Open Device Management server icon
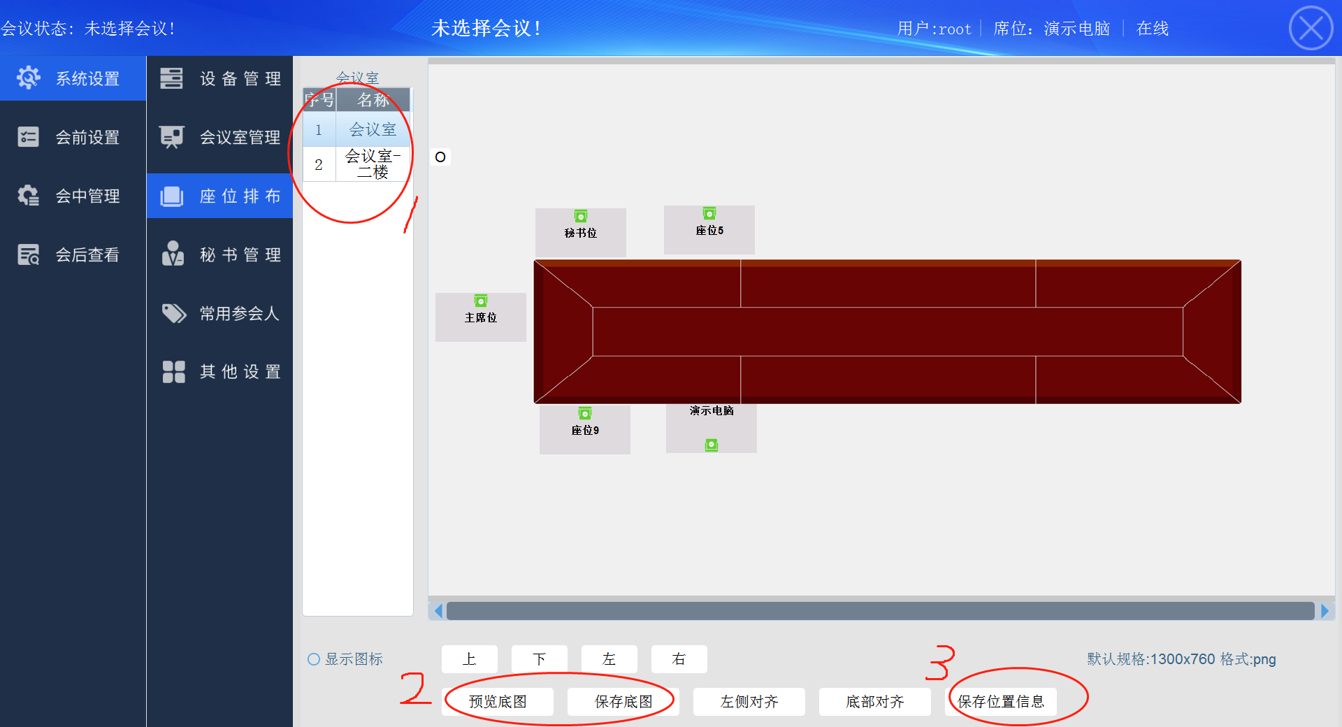The width and height of the screenshot is (1342, 727). (171, 78)
